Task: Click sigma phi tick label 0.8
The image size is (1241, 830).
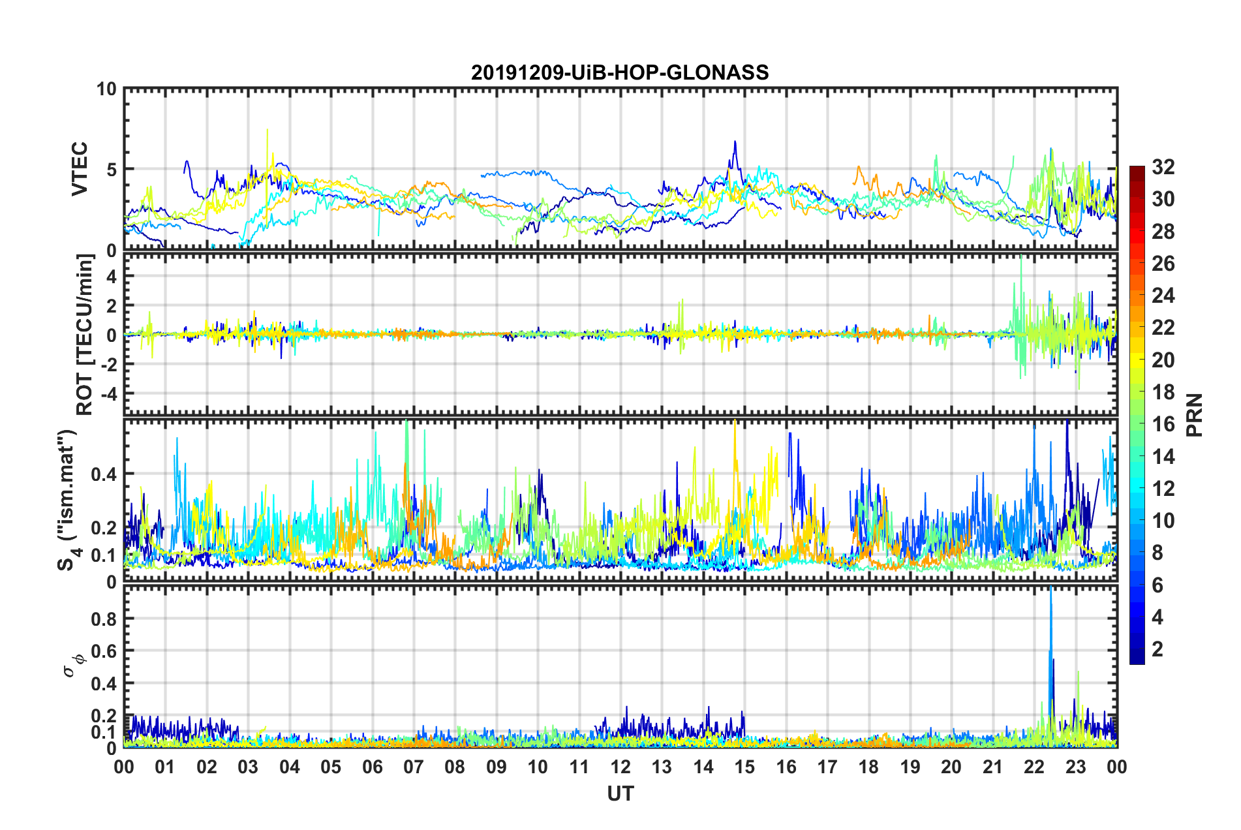Action: coord(104,619)
